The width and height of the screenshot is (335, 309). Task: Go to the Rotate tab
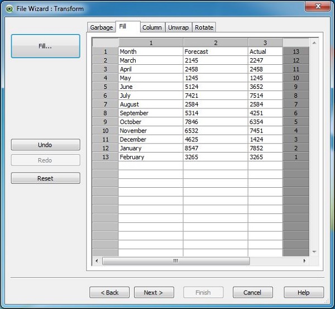[x=204, y=27]
